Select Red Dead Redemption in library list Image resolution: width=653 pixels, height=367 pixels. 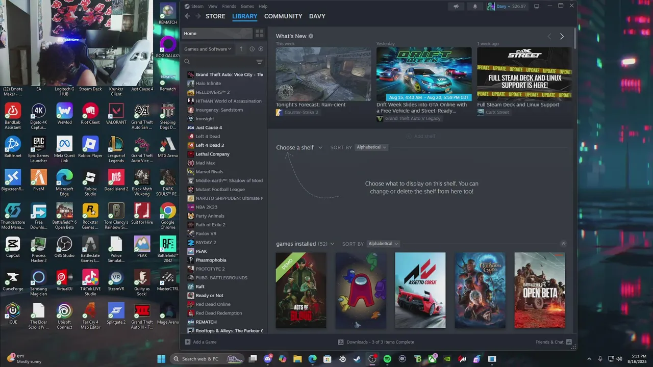coord(224,313)
